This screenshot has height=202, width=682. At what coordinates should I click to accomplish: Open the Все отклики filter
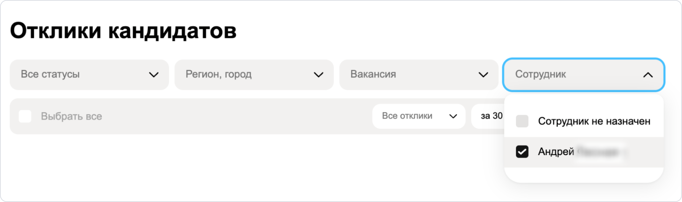point(419,116)
